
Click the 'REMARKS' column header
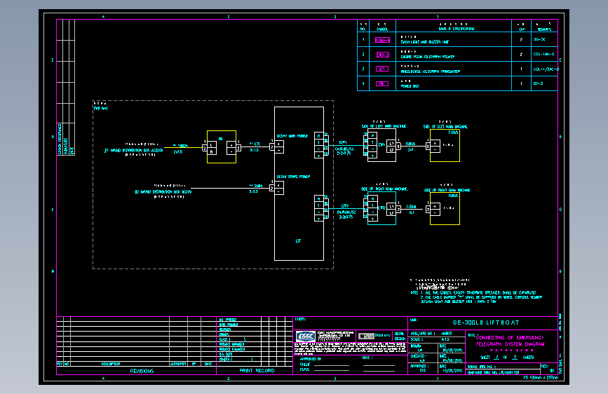point(544,29)
